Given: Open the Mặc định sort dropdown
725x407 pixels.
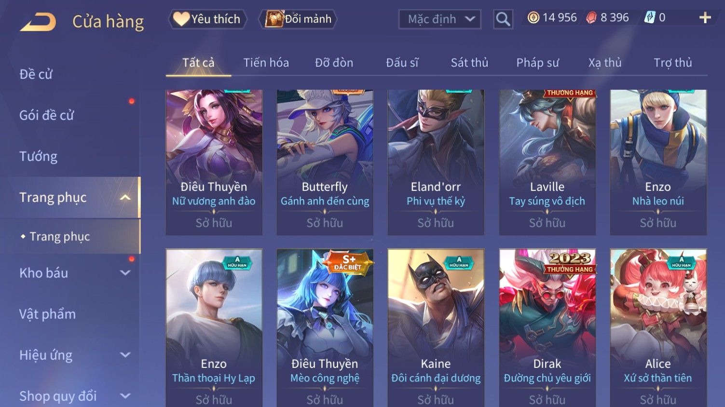Looking at the screenshot, I should point(439,19).
